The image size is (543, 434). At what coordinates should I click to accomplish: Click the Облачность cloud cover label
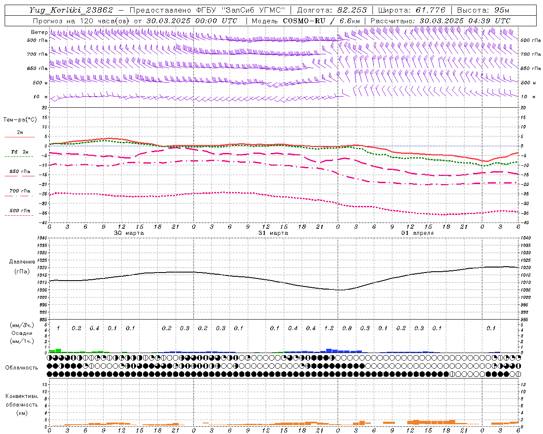(x=22, y=368)
